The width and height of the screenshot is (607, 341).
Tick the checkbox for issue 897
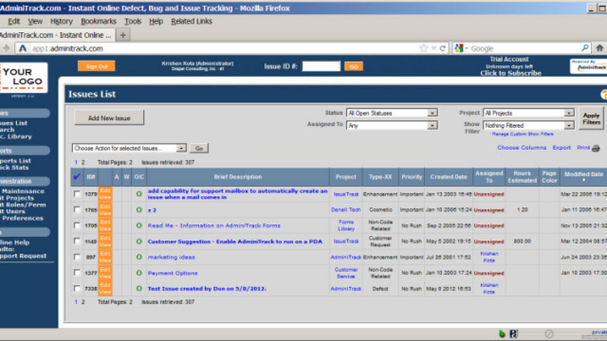click(x=77, y=257)
